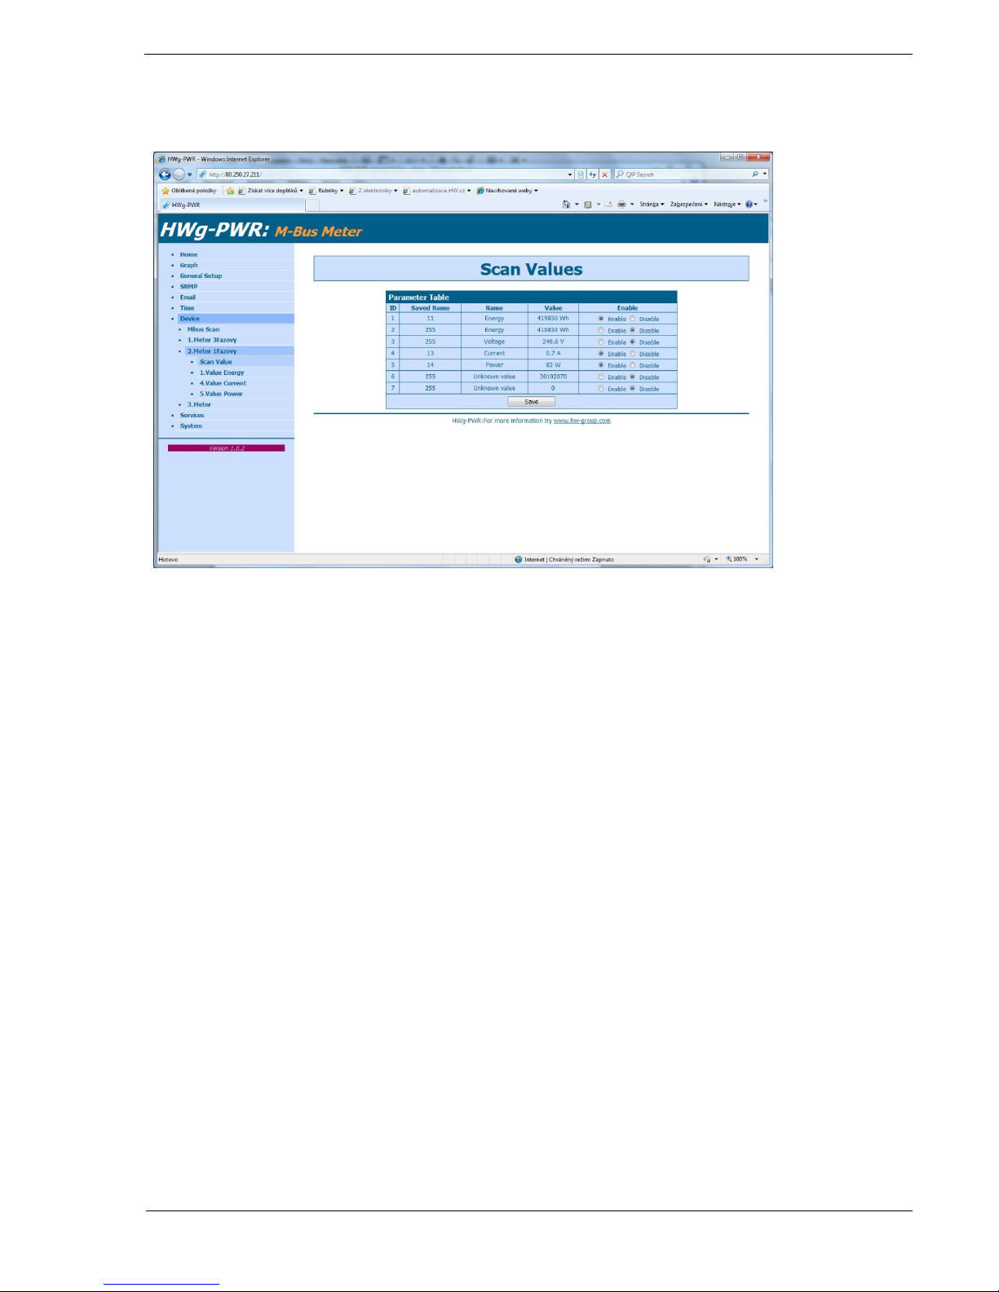Open the SNMP sidebar link
This screenshot has height=1292, width=999.
188,286
